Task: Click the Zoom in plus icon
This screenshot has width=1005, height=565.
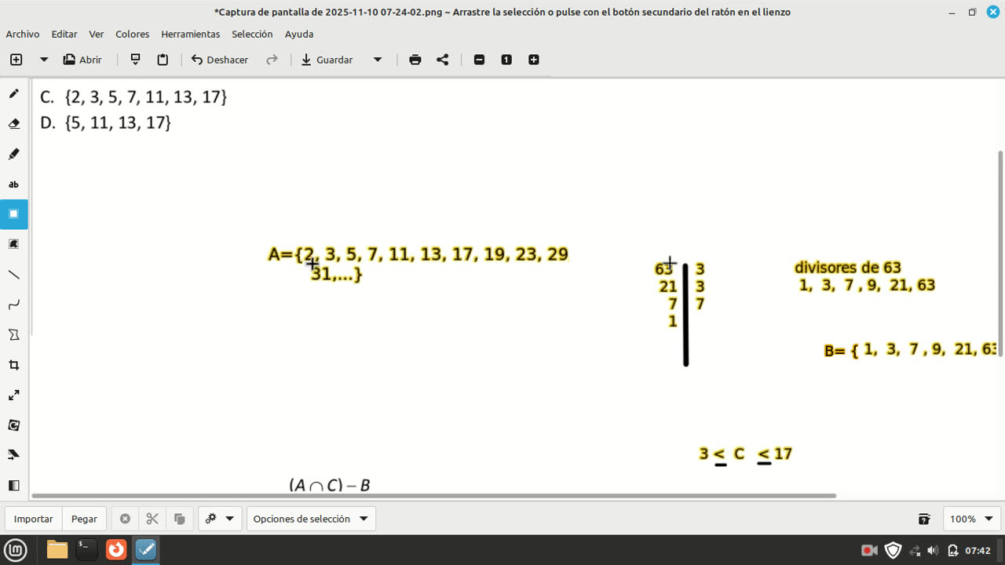Action: (x=534, y=60)
